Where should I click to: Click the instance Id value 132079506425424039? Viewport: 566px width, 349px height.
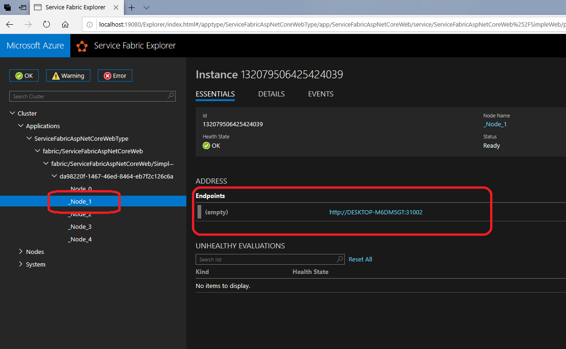(232, 124)
